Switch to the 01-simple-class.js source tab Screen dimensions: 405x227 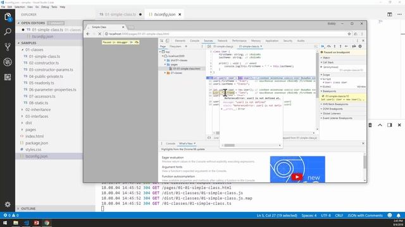click(223, 46)
